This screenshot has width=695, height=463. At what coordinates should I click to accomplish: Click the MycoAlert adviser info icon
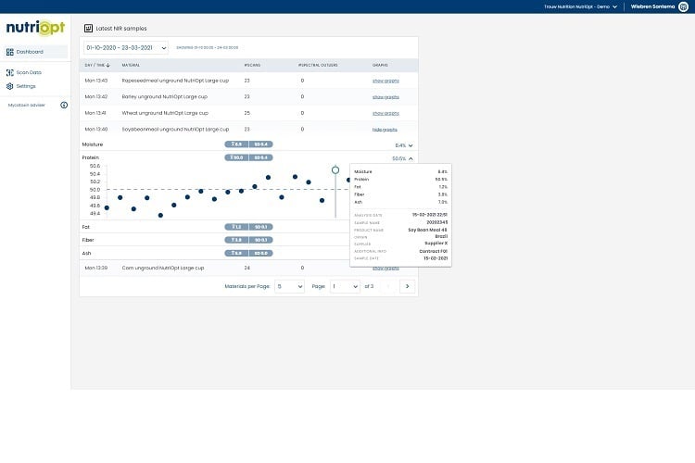pos(64,105)
